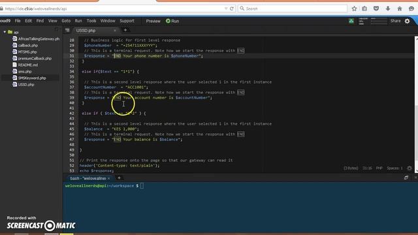Open the Run menu in menu bar
This screenshot has width=418, height=235.
coord(78,21)
